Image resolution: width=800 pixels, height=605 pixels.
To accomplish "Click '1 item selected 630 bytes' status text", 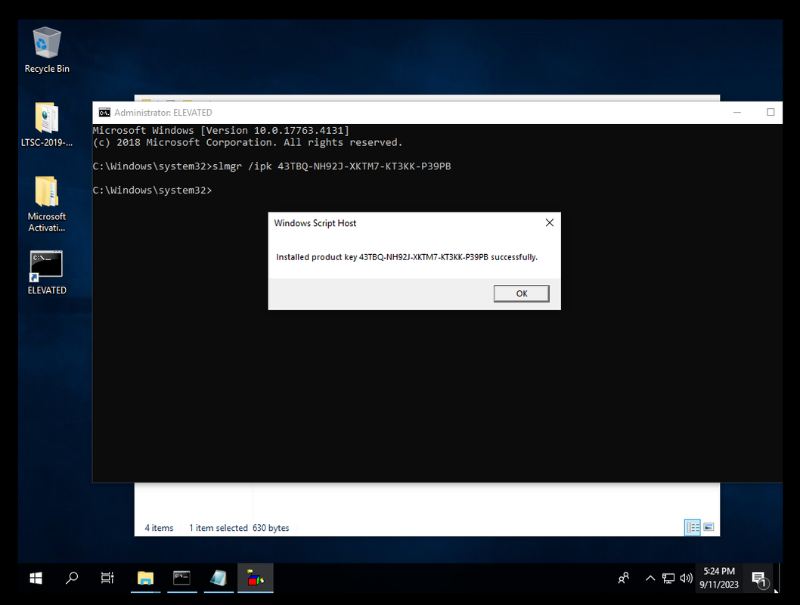I will [x=239, y=528].
